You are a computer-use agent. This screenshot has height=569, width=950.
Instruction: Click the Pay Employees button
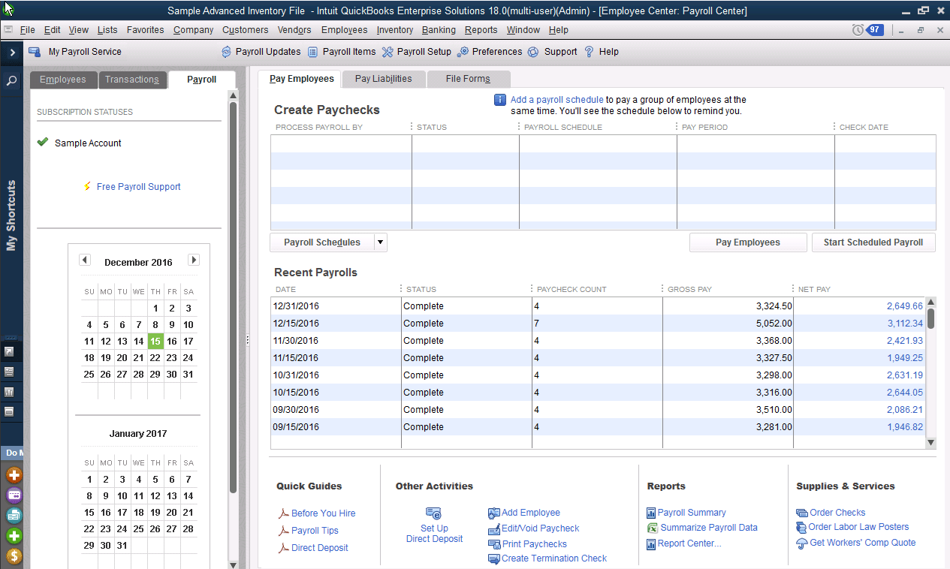tap(747, 242)
